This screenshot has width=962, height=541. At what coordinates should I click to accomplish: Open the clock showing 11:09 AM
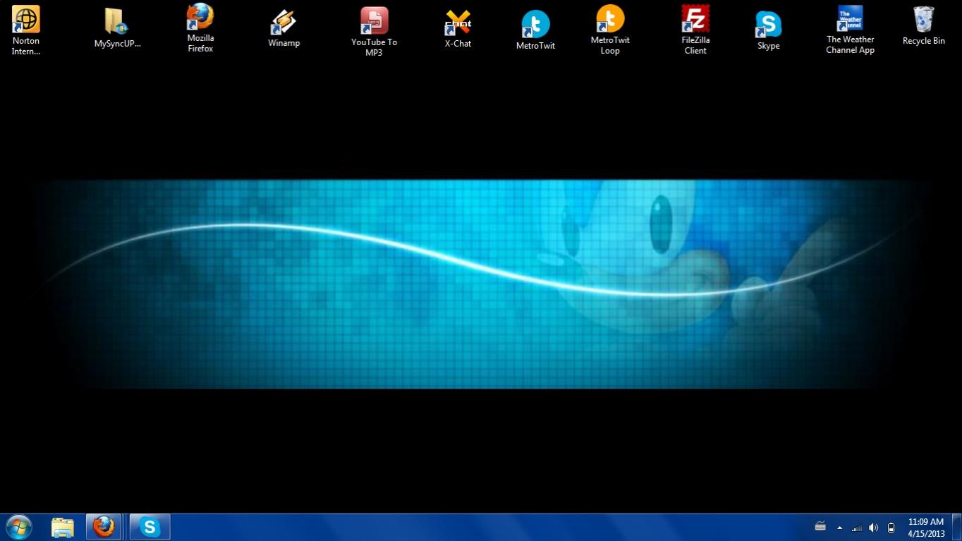pyautogui.click(x=926, y=528)
